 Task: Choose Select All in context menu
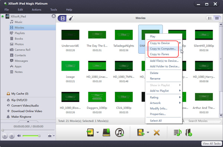click(164, 121)
